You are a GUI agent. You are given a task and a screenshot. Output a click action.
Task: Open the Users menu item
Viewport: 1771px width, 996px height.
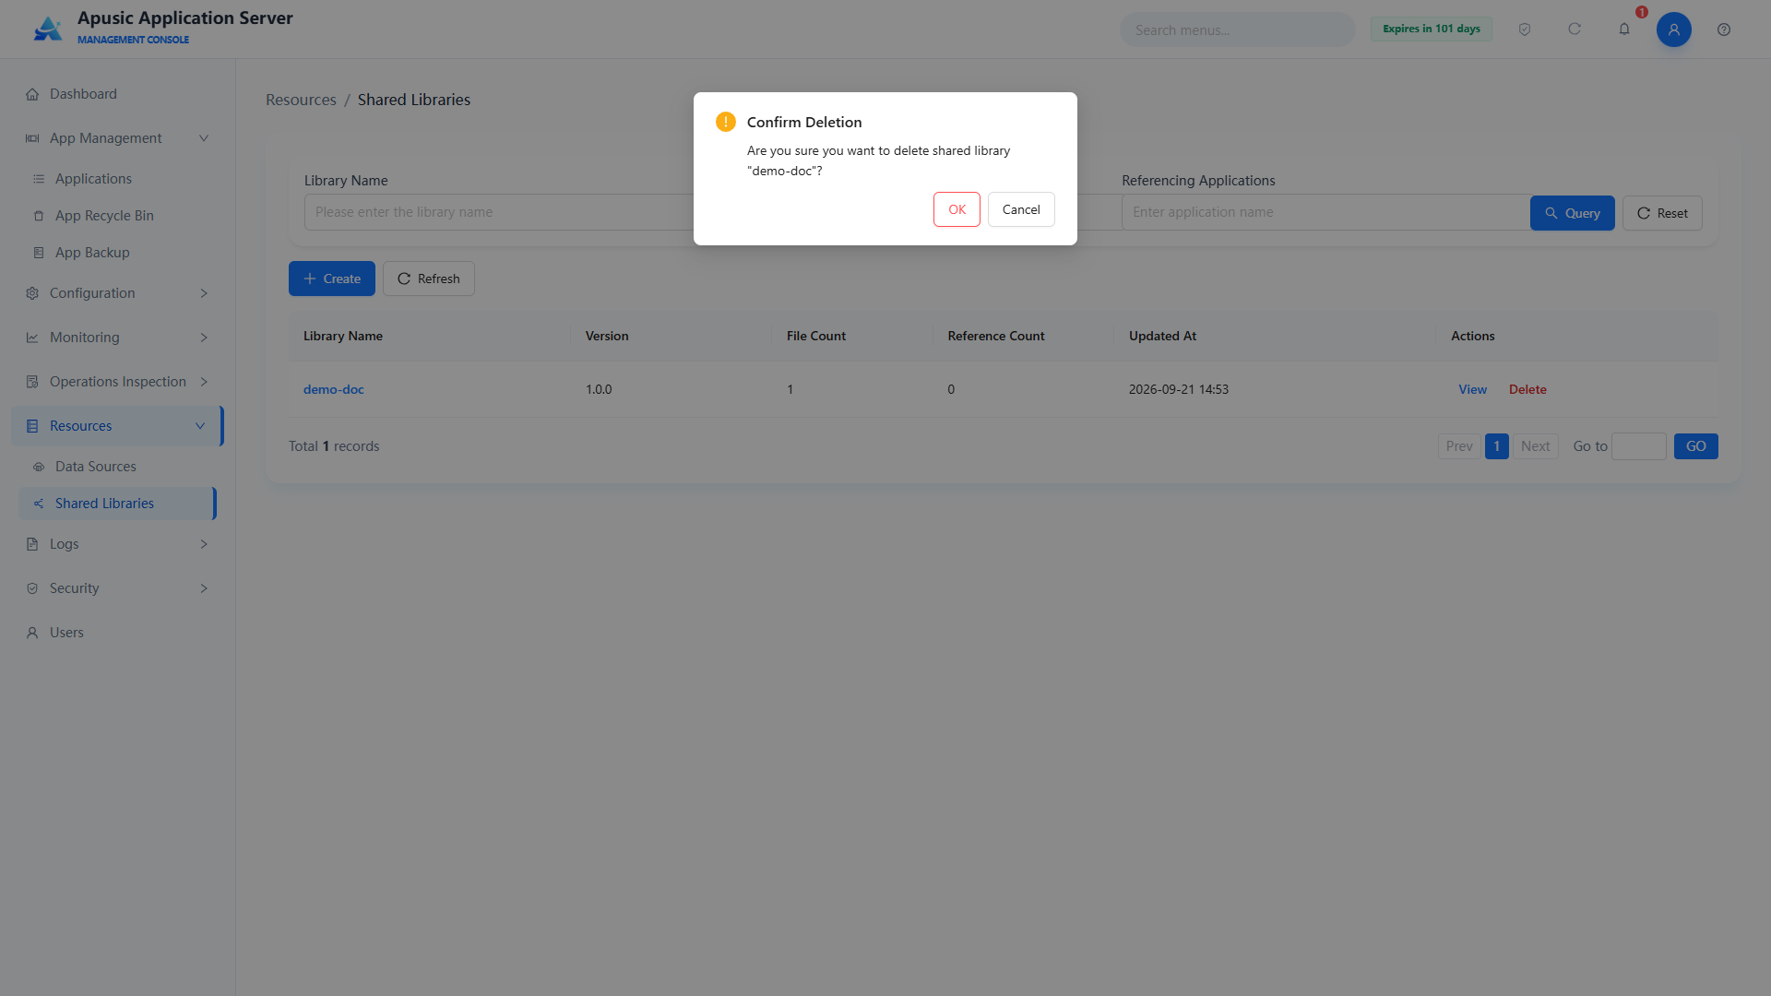[118, 633]
